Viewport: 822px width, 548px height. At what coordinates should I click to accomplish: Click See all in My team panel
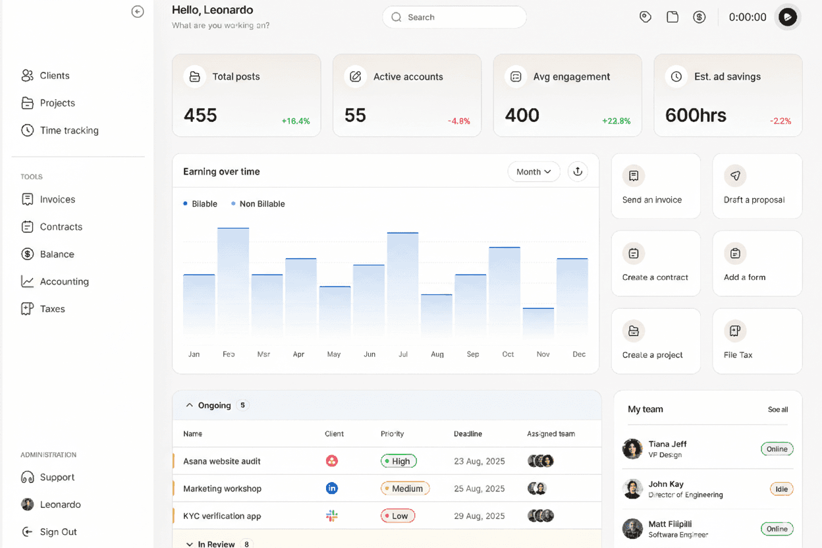tap(778, 409)
